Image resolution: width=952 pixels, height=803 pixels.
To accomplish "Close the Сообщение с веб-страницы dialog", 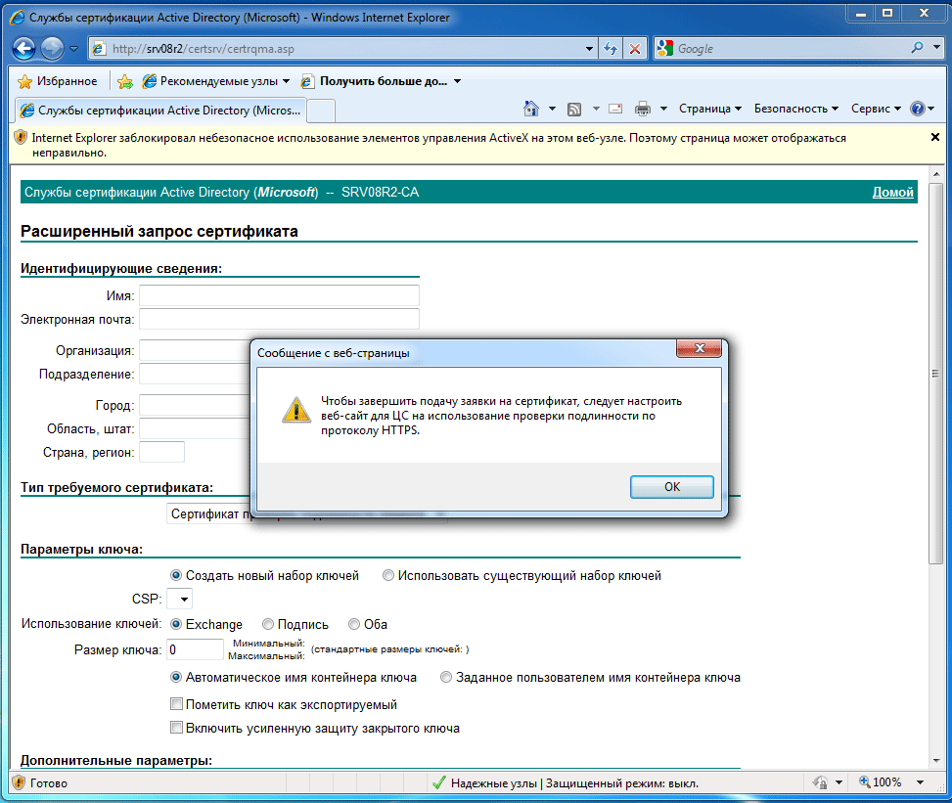I will tap(699, 348).
